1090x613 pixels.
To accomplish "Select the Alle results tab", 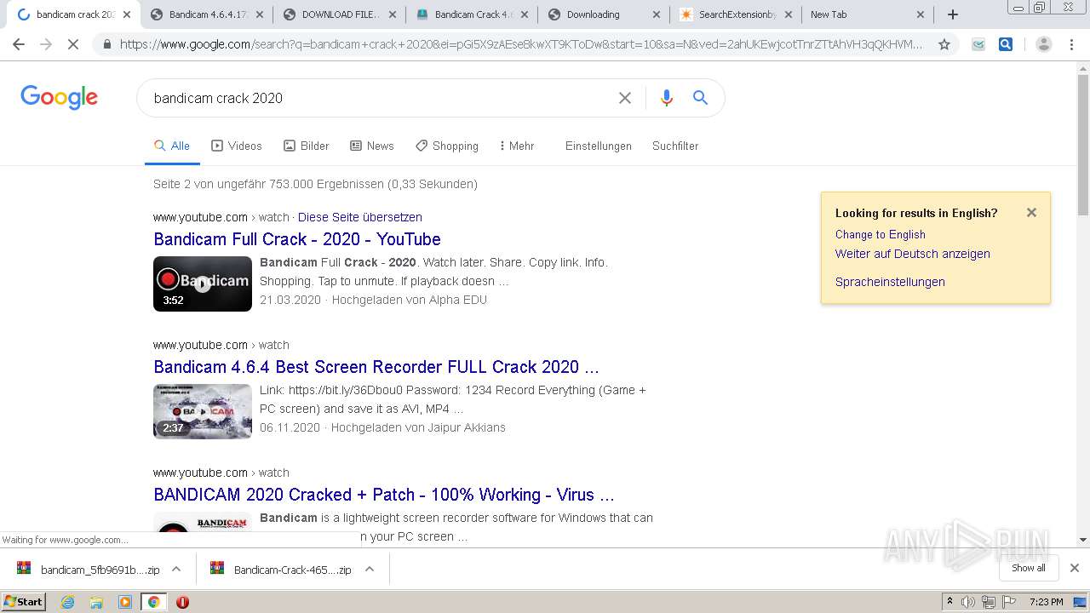I will click(172, 146).
